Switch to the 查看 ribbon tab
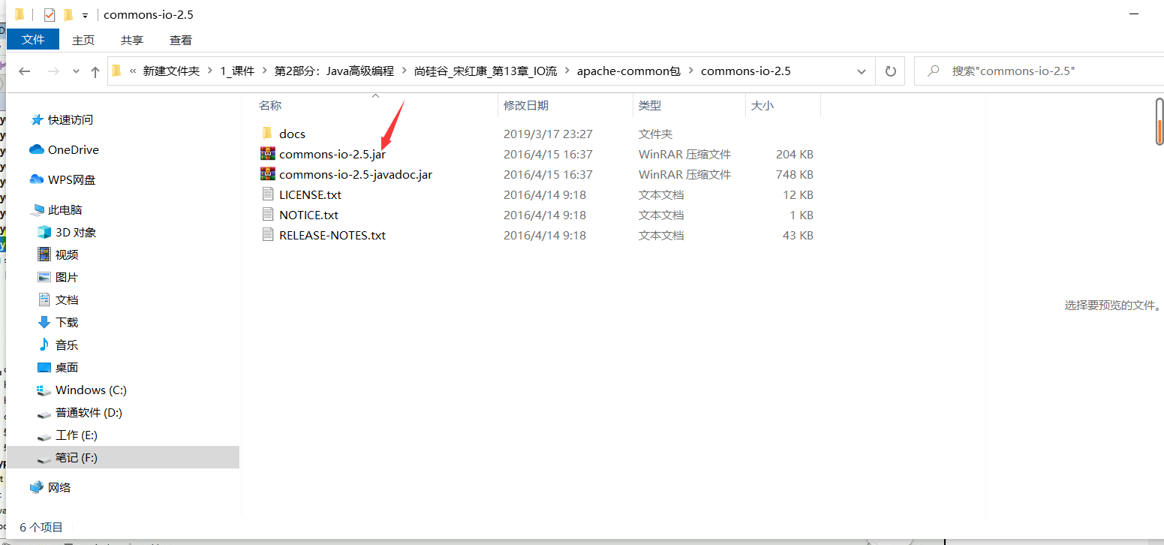Image resolution: width=1164 pixels, height=545 pixels. [181, 40]
